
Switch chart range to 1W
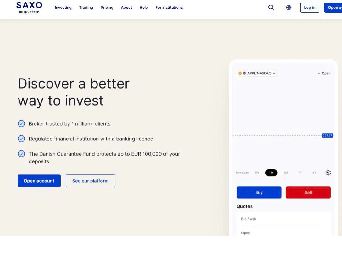coord(257,173)
